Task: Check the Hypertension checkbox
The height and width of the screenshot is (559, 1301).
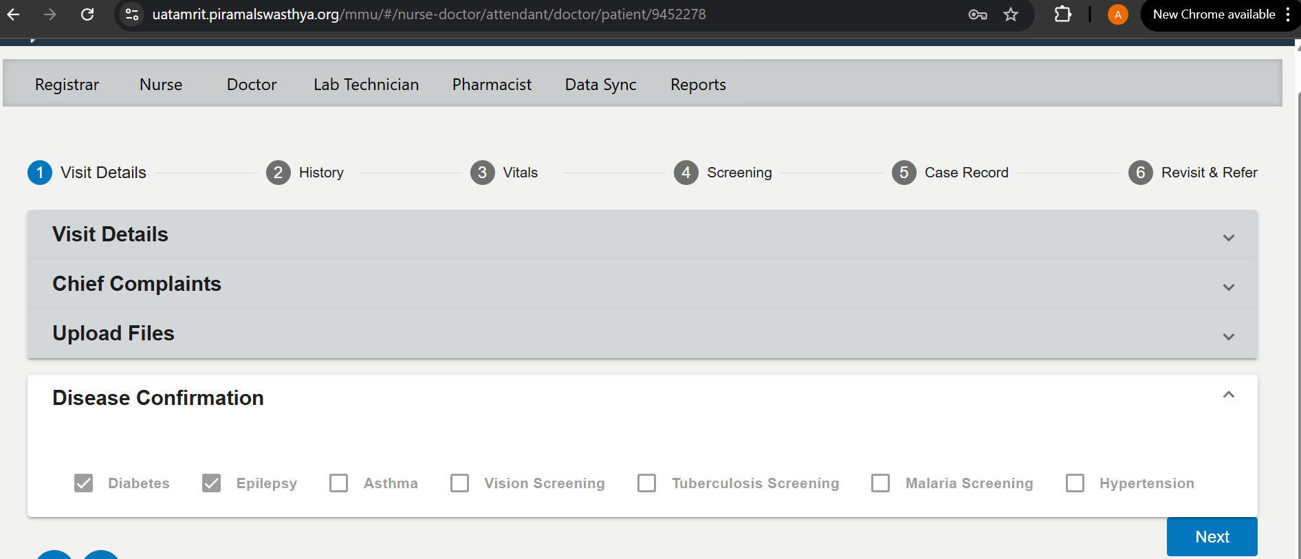Action: [1075, 483]
